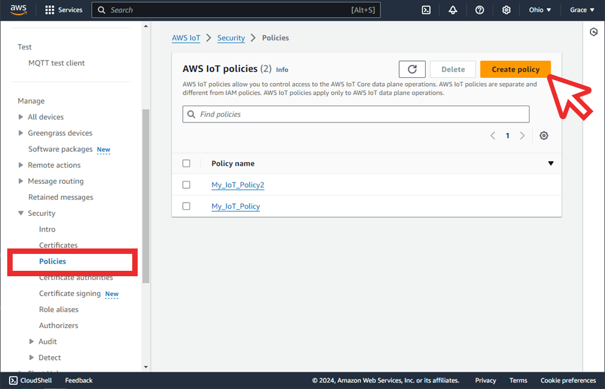The width and height of the screenshot is (605, 389).
Task: Click the search magnifier icon in top bar
Action: (x=101, y=10)
